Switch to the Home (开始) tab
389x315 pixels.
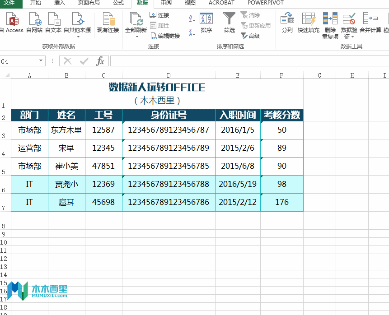pos(36,3)
